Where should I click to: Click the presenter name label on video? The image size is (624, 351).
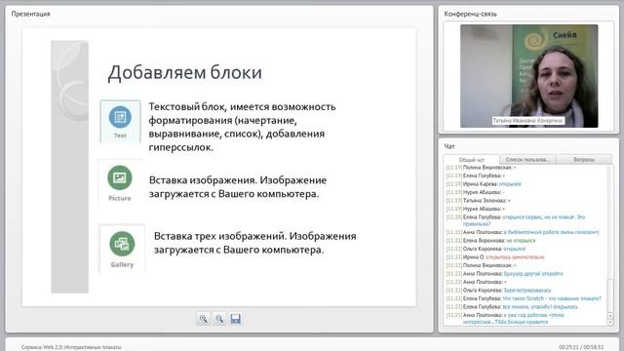coord(527,121)
